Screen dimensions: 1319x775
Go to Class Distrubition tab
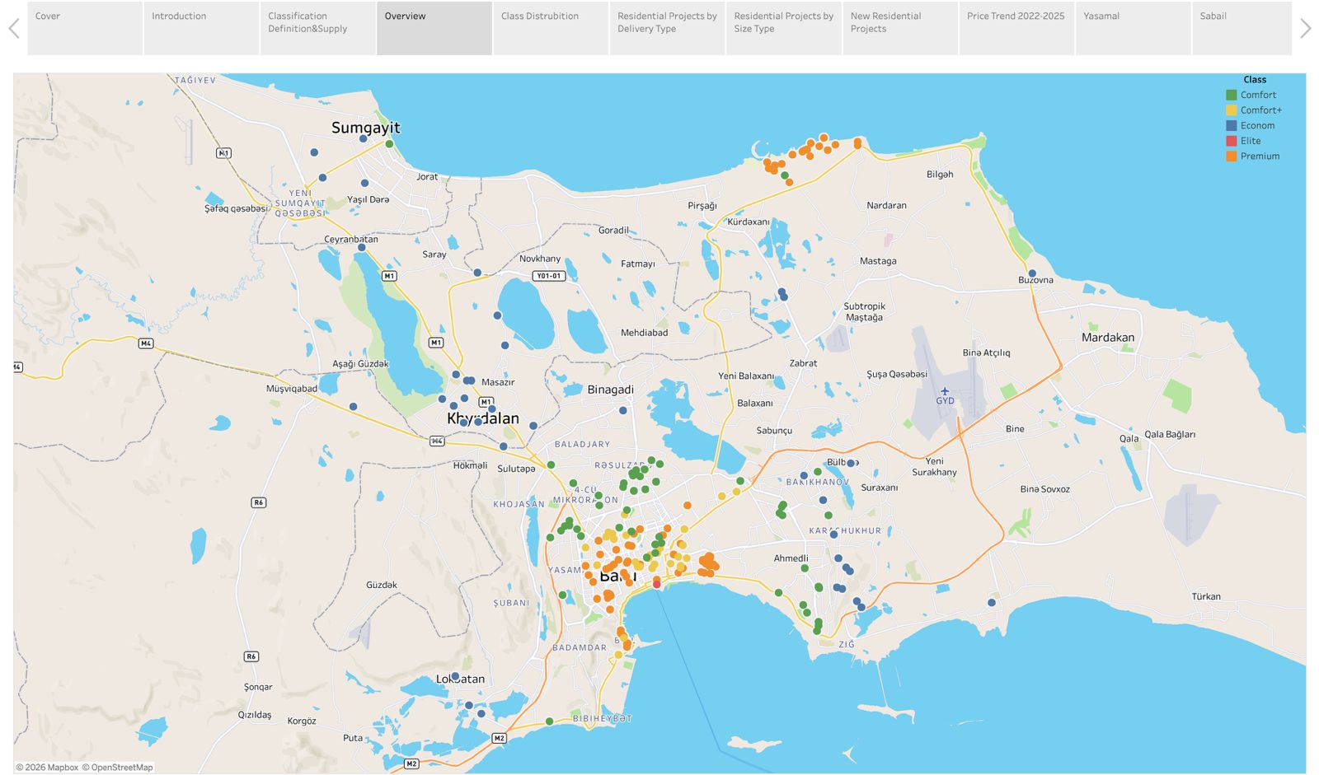[x=551, y=28]
